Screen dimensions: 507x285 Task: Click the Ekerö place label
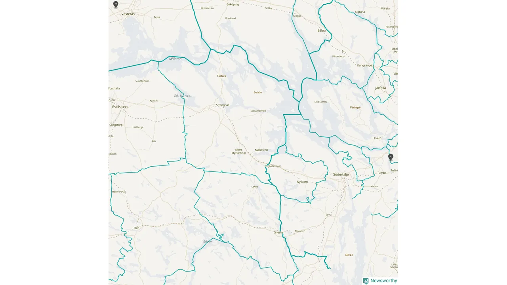(x=377, y=138)
